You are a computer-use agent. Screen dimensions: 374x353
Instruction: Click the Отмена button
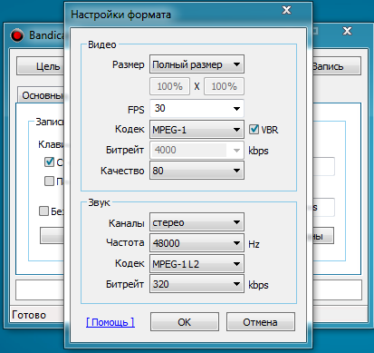point(260,322)
